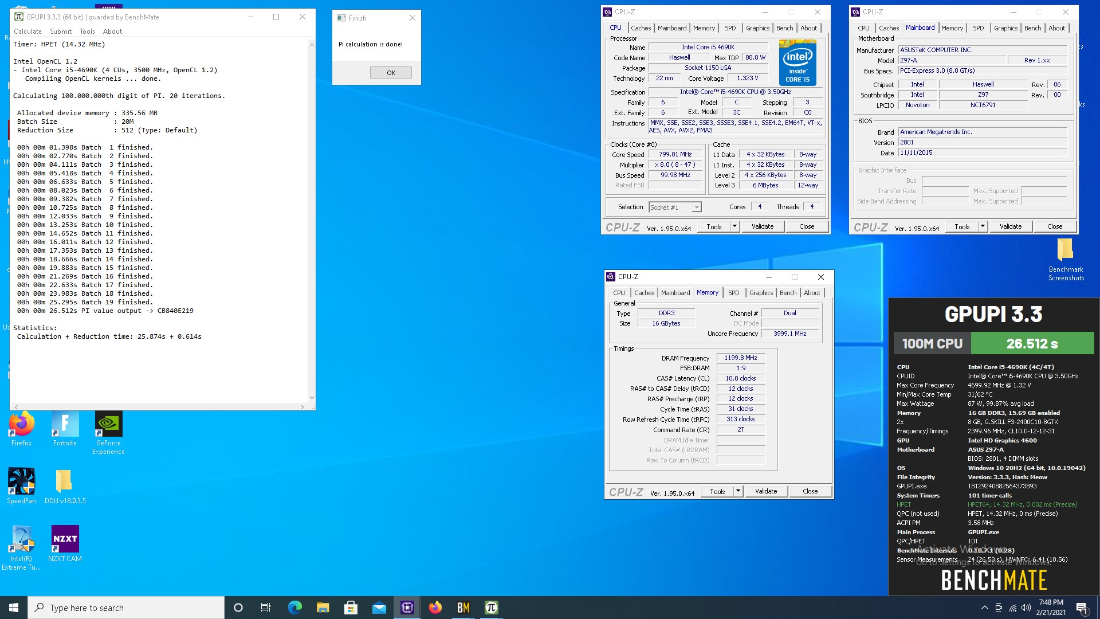Open the Benchmark Screenshots folder
1100x619 pixels.
[x=1066, y=260]
